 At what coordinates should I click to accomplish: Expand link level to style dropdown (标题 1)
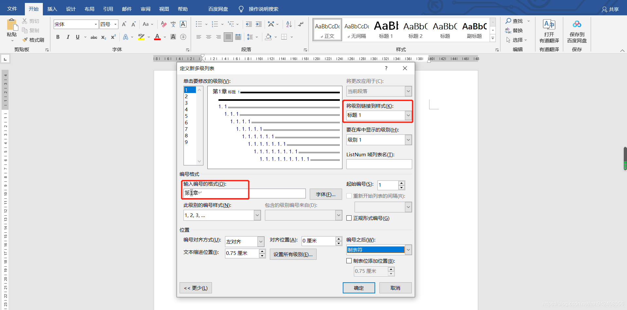pyautogui.click(x=408, y=115)
